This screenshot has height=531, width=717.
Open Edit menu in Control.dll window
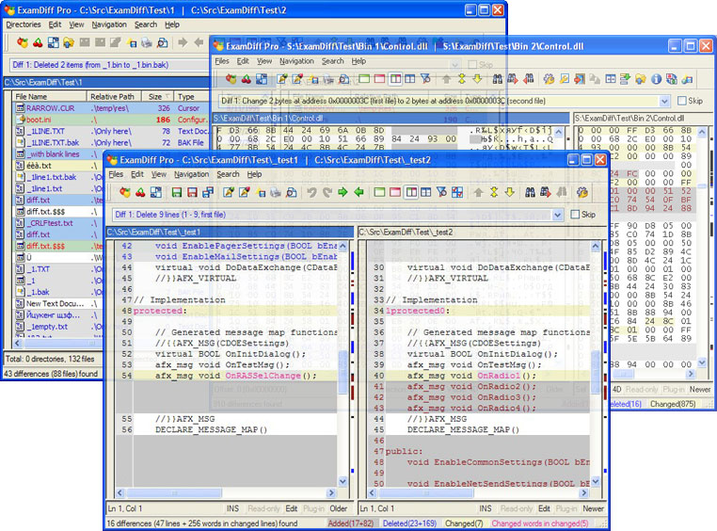(243, 61)
